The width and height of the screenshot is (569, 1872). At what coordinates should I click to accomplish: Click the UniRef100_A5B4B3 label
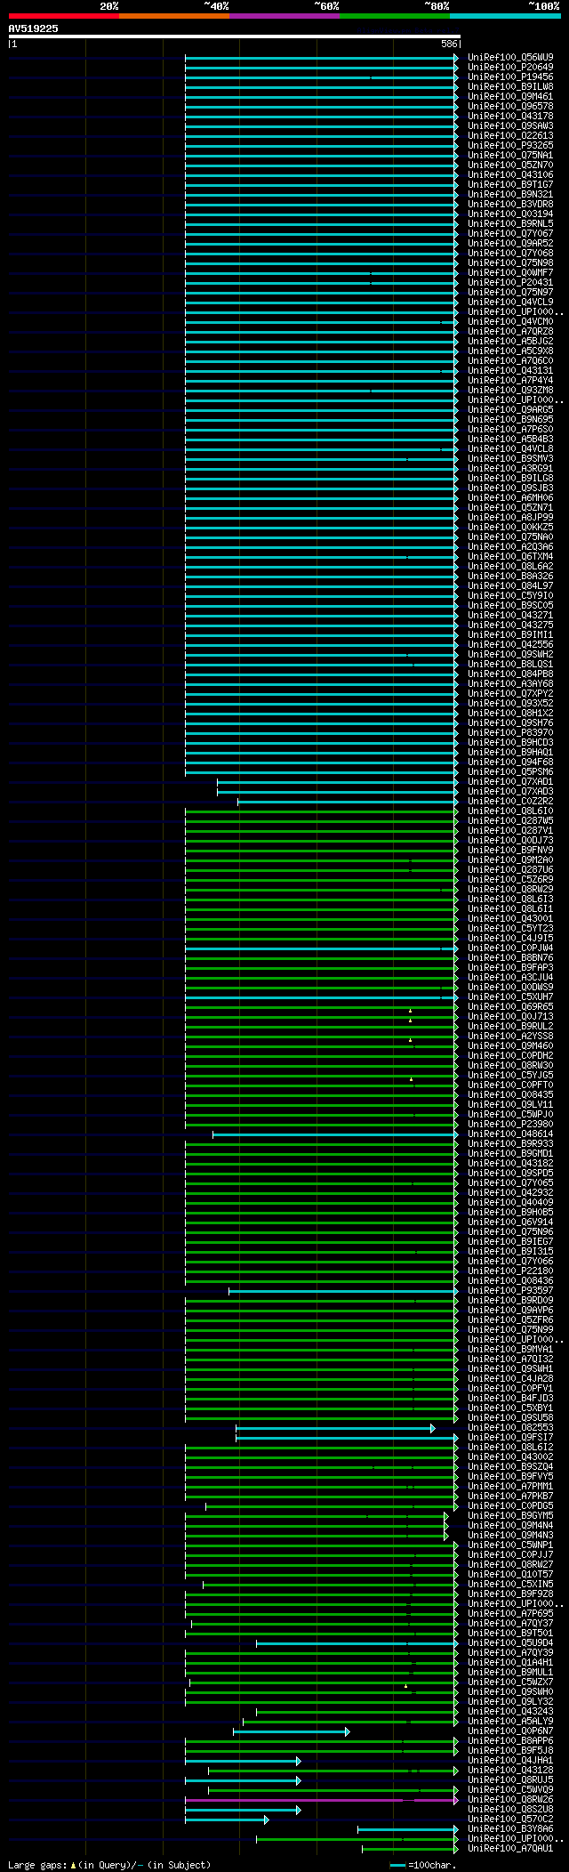coord(510,439)
